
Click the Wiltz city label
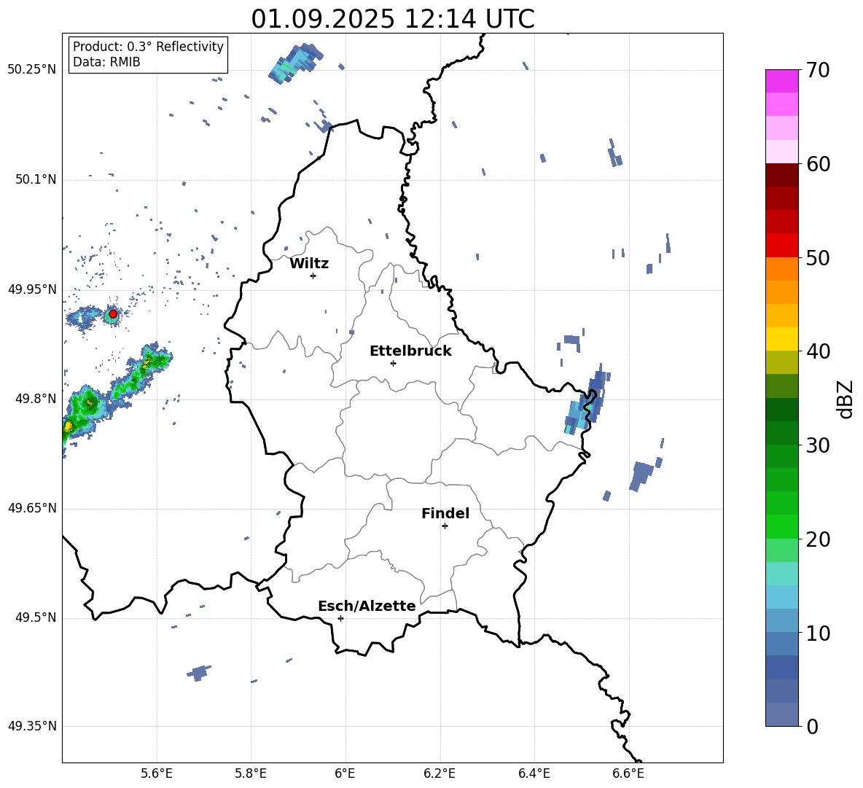coord(309,264)
